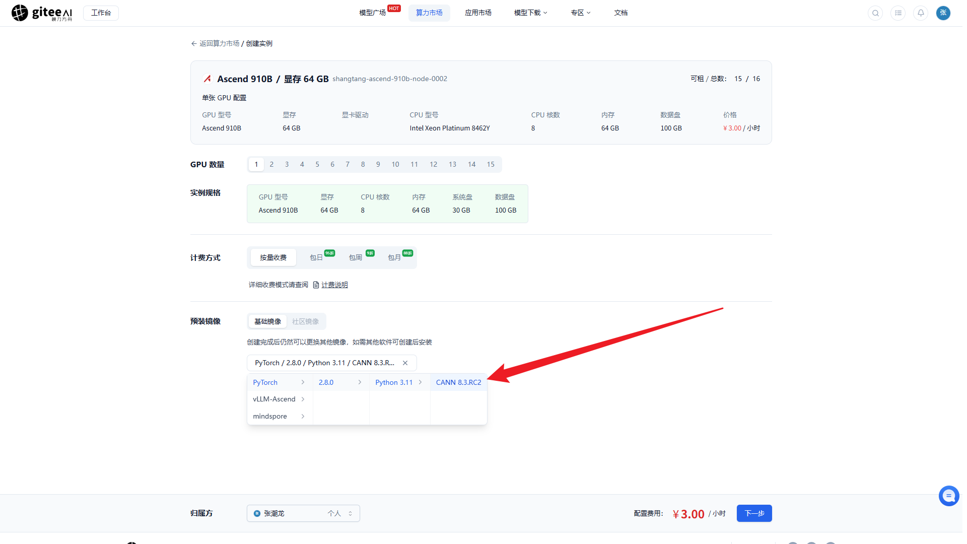Switch to the 社区镜像 tab
The width and height of the screenshot is (967, 544).
coord(305,321)
